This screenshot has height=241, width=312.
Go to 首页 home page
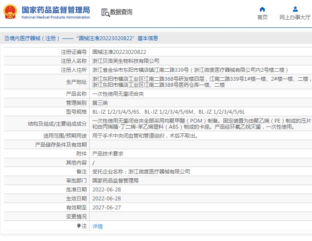click(x=262, y=17)
